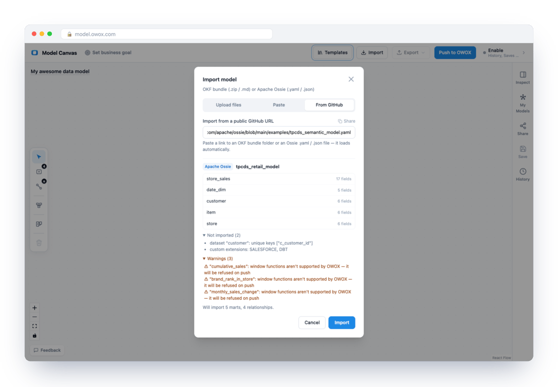This screenshot has width=558, height=387.
Task: Click the GitHub URL input field
Action: click(x=278, y=133)
